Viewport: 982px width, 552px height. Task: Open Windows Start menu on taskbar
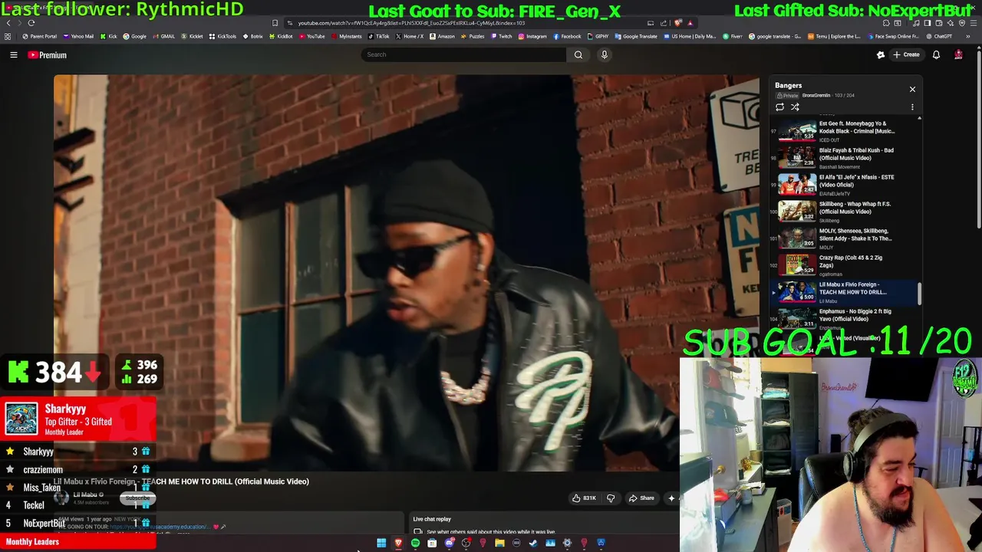(x=381, y=544)
